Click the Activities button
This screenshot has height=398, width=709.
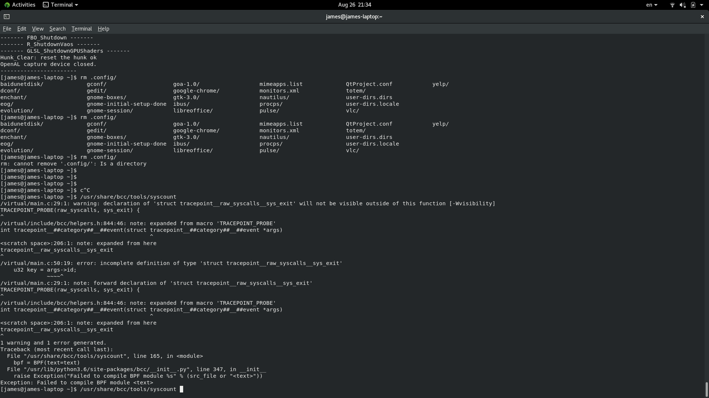click(23, 5)
